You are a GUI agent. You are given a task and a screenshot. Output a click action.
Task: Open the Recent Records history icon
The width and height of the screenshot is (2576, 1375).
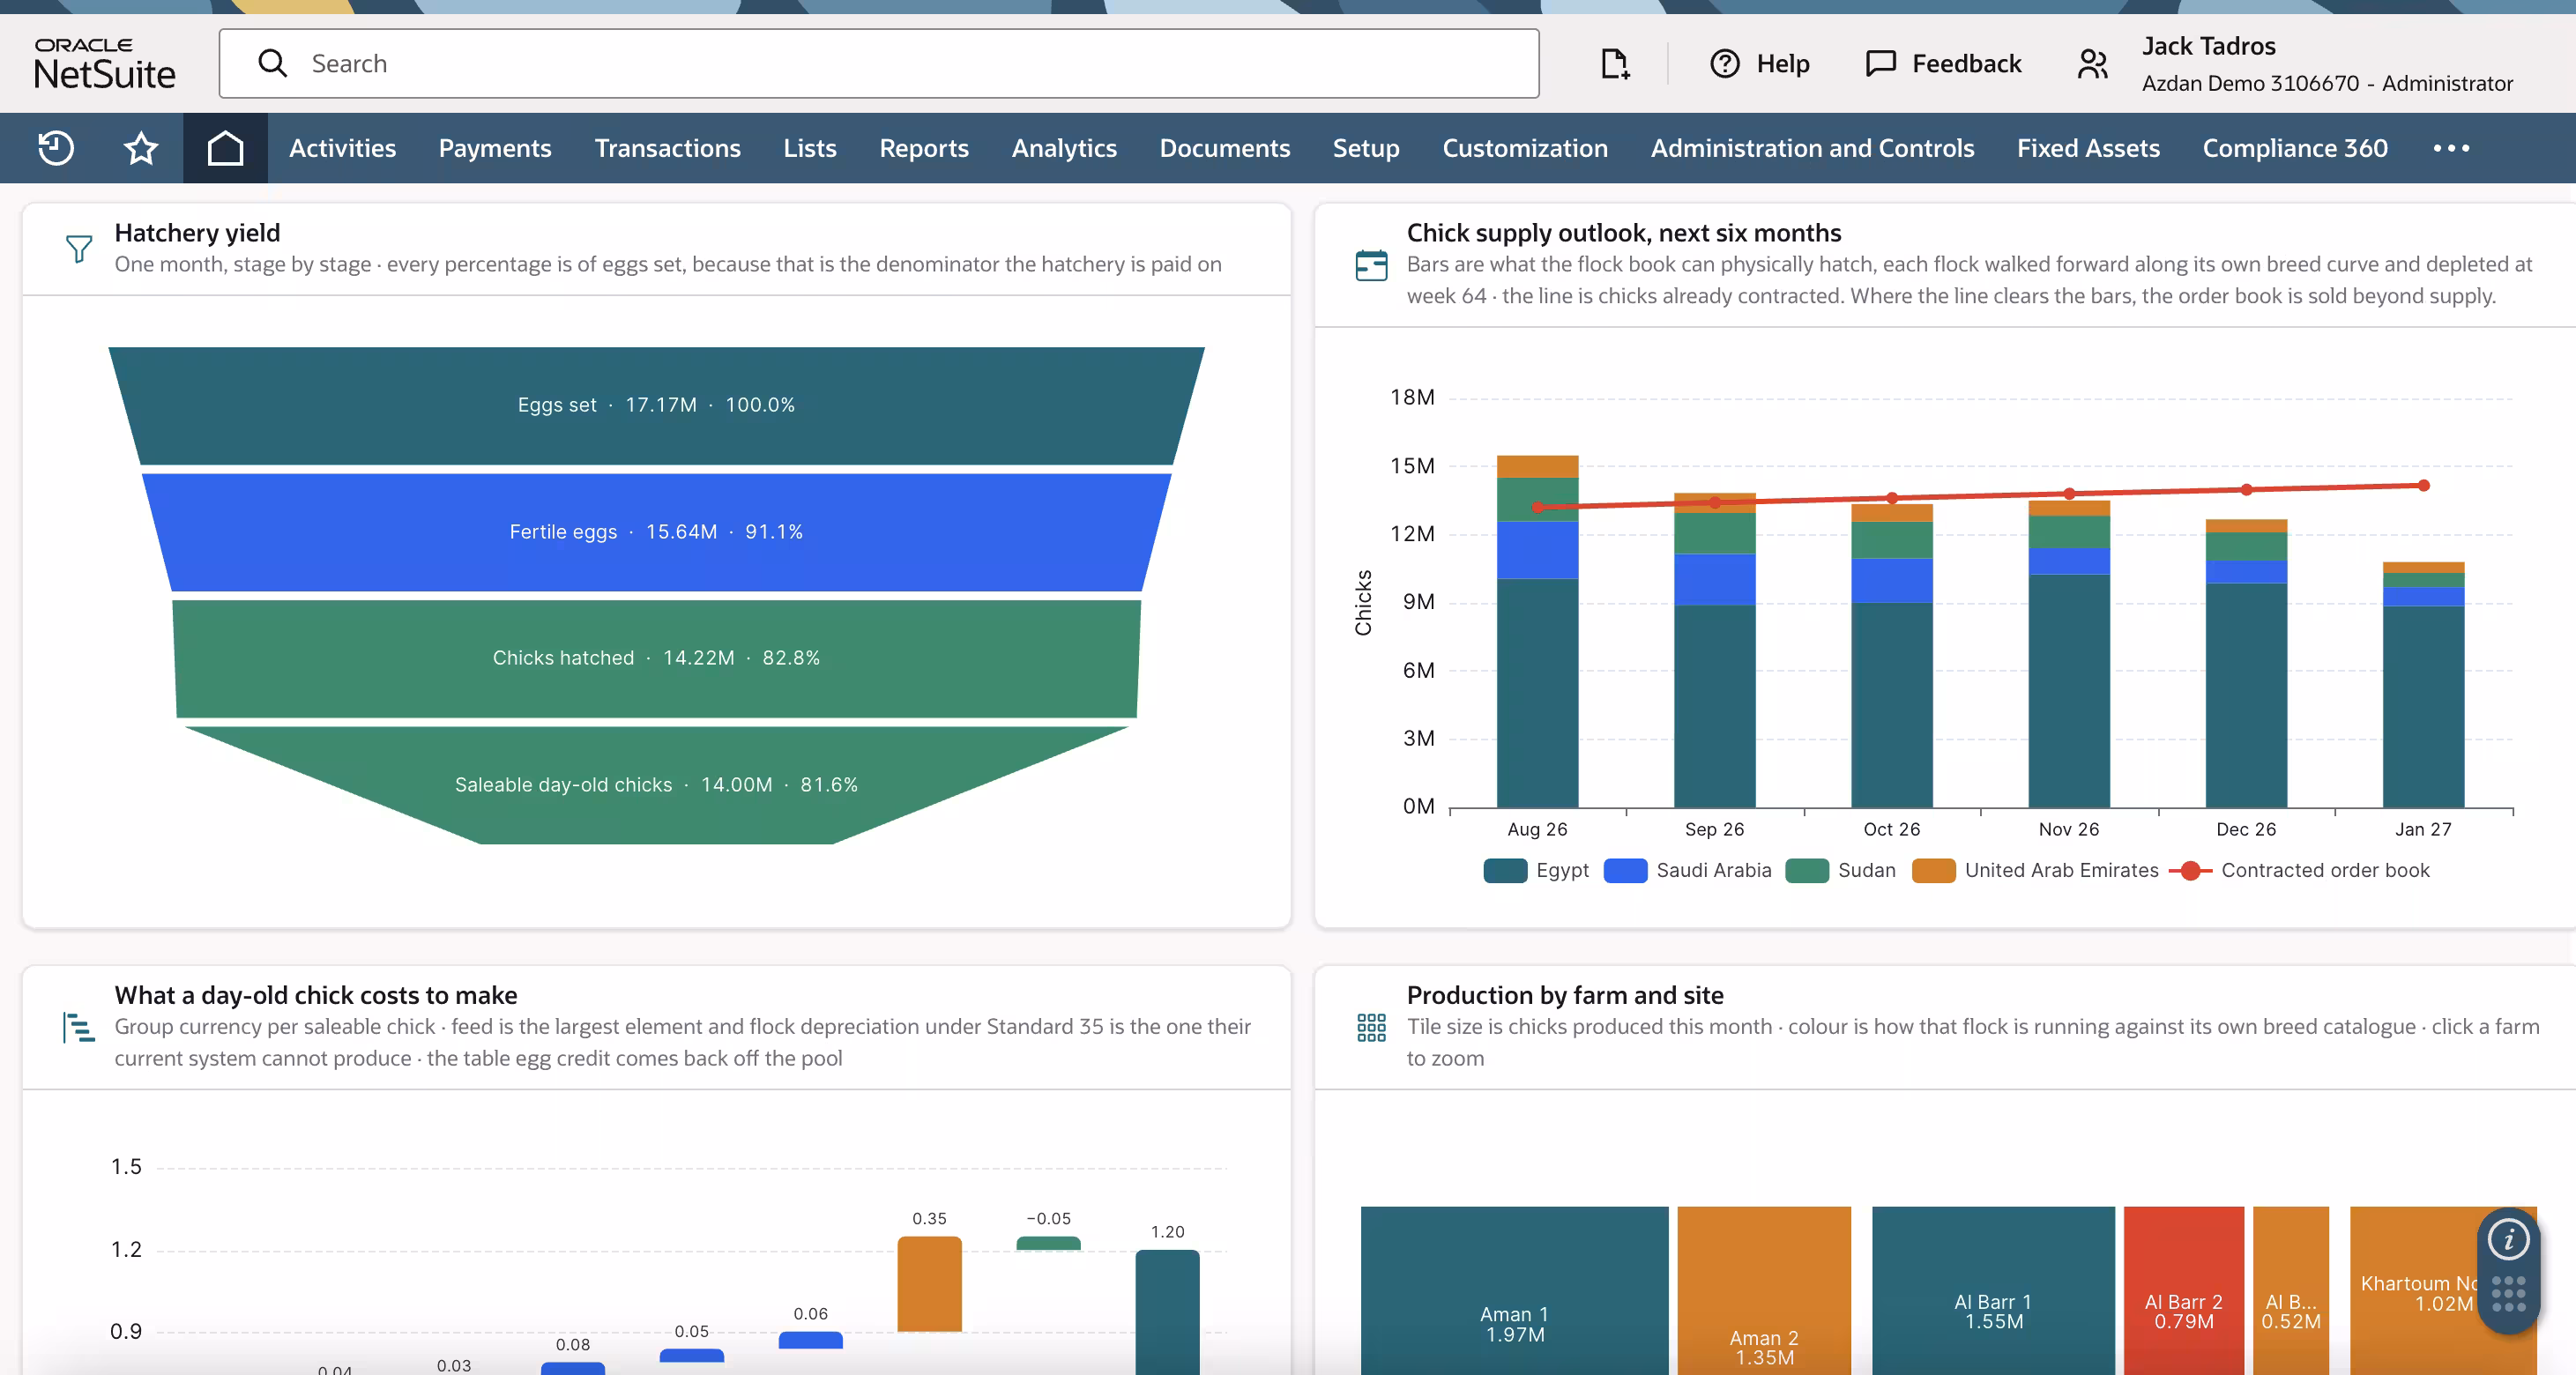click(x=56, y=148)
